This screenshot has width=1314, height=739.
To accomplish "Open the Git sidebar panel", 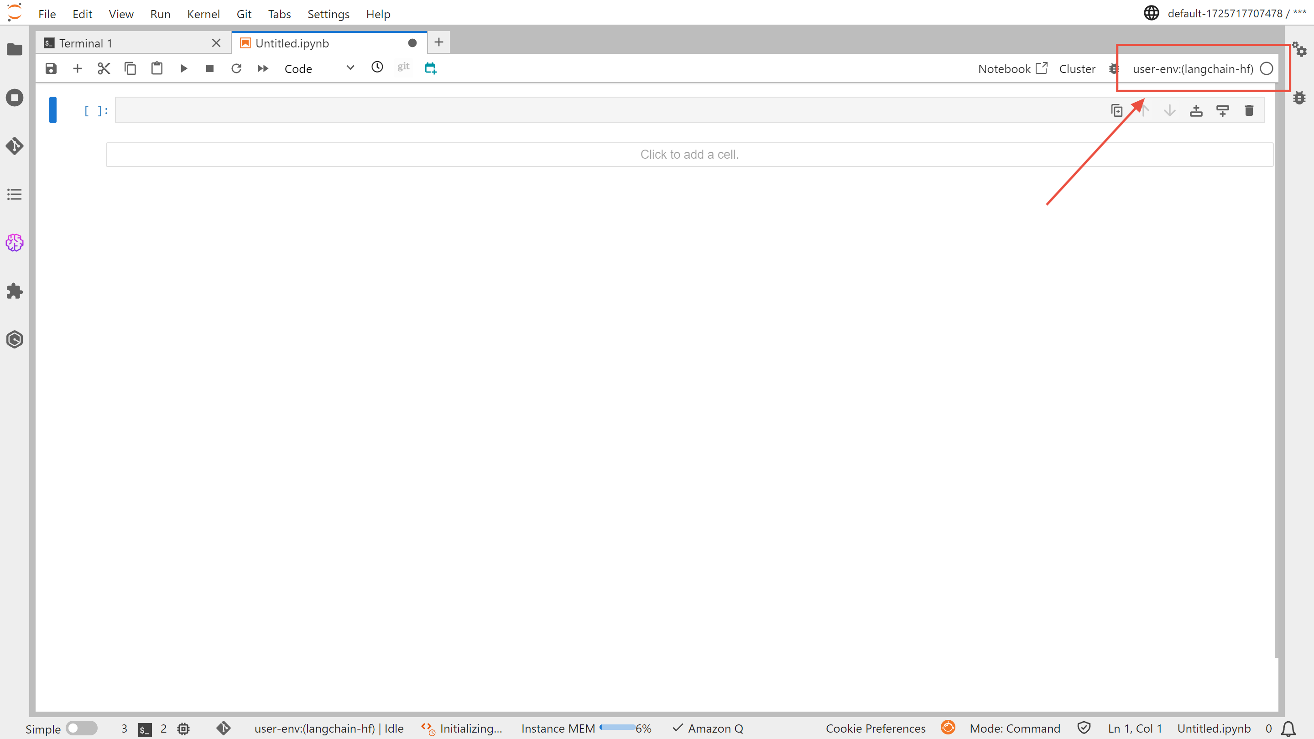I will pos(14,146).
